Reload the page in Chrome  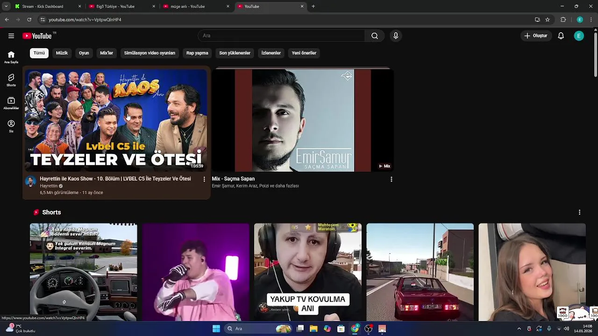coord(29,20)
